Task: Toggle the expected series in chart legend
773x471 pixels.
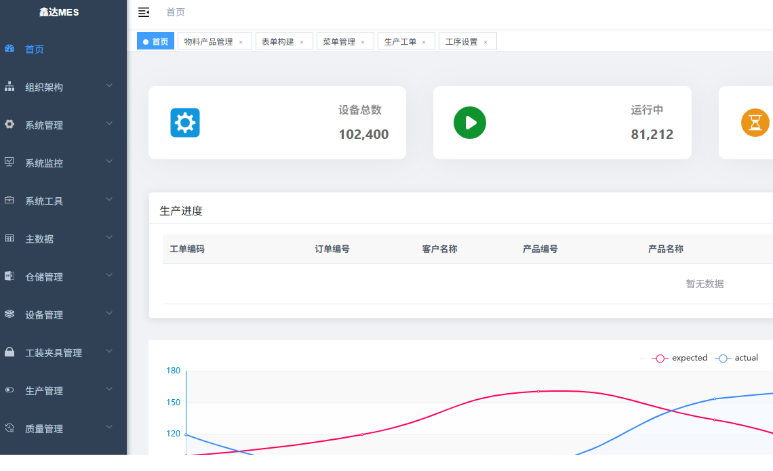Action: pyautogui.click(x=680, y=358)
